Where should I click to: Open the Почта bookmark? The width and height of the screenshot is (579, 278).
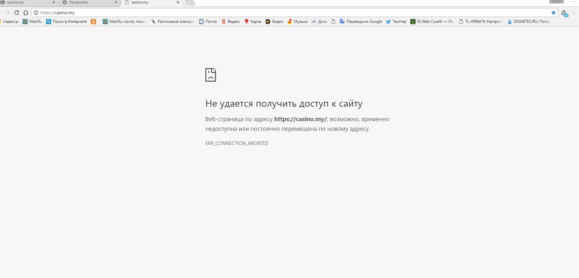point(208,22)
